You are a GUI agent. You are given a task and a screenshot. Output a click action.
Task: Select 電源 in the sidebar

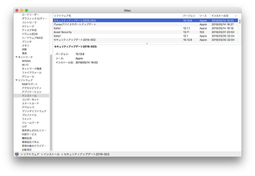click(25, 53)
